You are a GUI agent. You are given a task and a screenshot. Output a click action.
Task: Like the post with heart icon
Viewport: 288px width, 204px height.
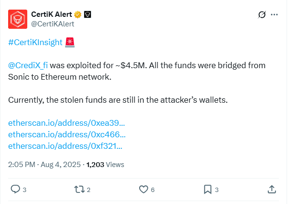point(143,189)
